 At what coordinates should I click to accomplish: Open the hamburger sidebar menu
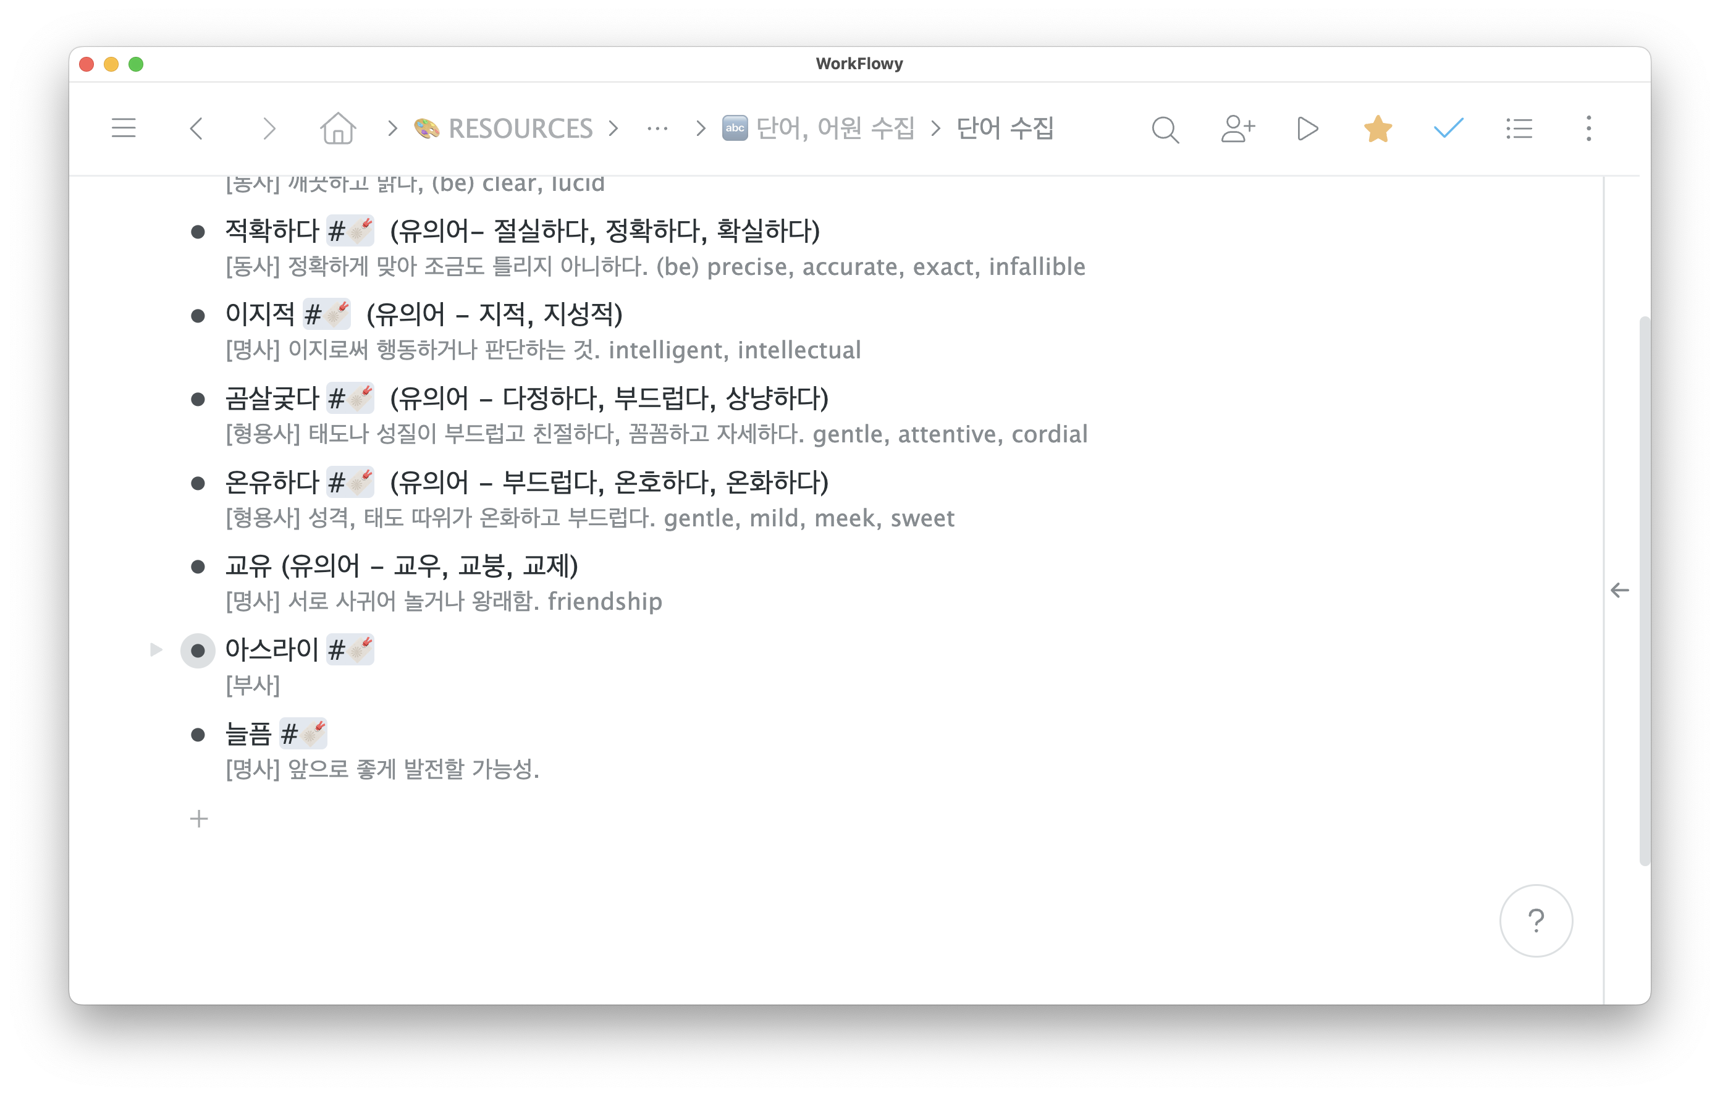coord(124,129)
